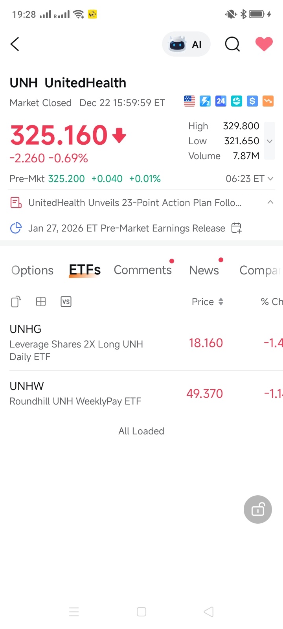The height and width of the screenshot is (629, 283).
Task: Tap the blue 24-hour trading icon
Action: (221, 101)
